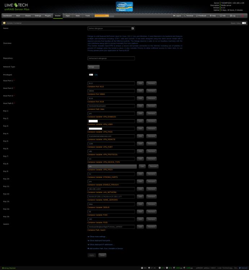This screenshot has width=249, height=270.
Task: Click the template list icon in the Name field
Action: click(133, 28)
